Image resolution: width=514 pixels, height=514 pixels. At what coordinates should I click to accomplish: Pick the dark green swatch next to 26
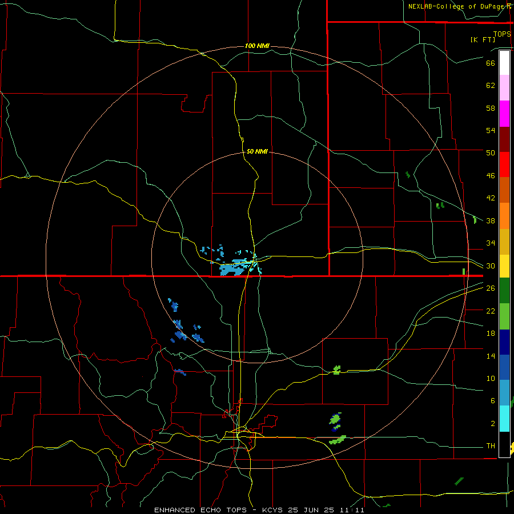pos(504,291)
